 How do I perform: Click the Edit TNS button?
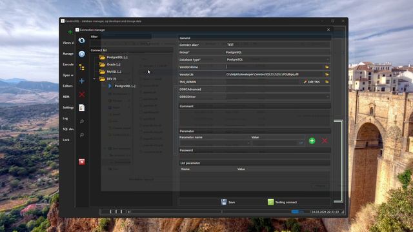pos(312,82)
